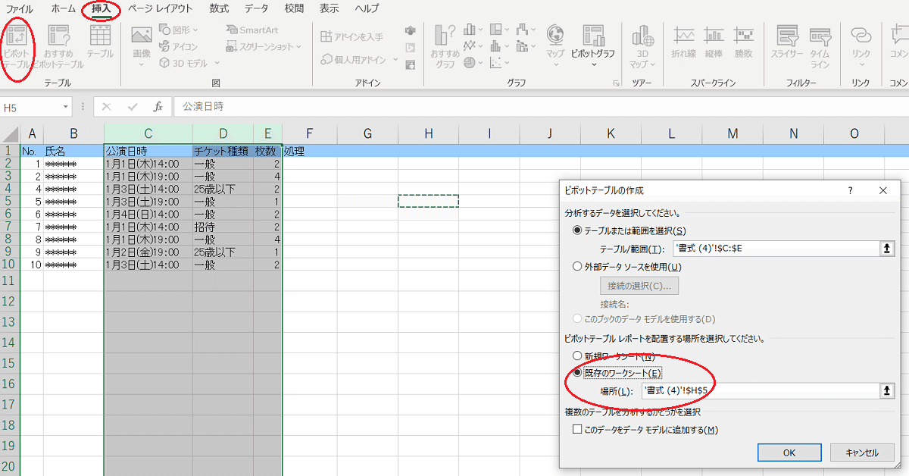Click the 接続の選択(C)... button
Viewport: 909px width, 476px height.
[639, 286]
